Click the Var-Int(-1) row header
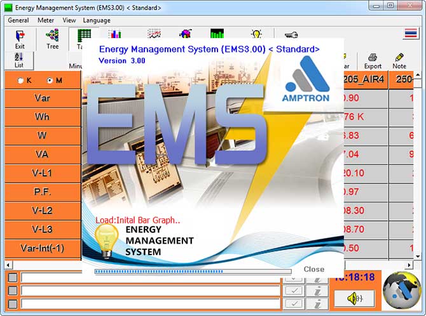 pos(43,248)
